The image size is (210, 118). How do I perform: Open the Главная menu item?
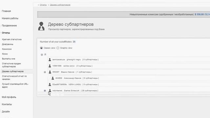tap(6, 11)
